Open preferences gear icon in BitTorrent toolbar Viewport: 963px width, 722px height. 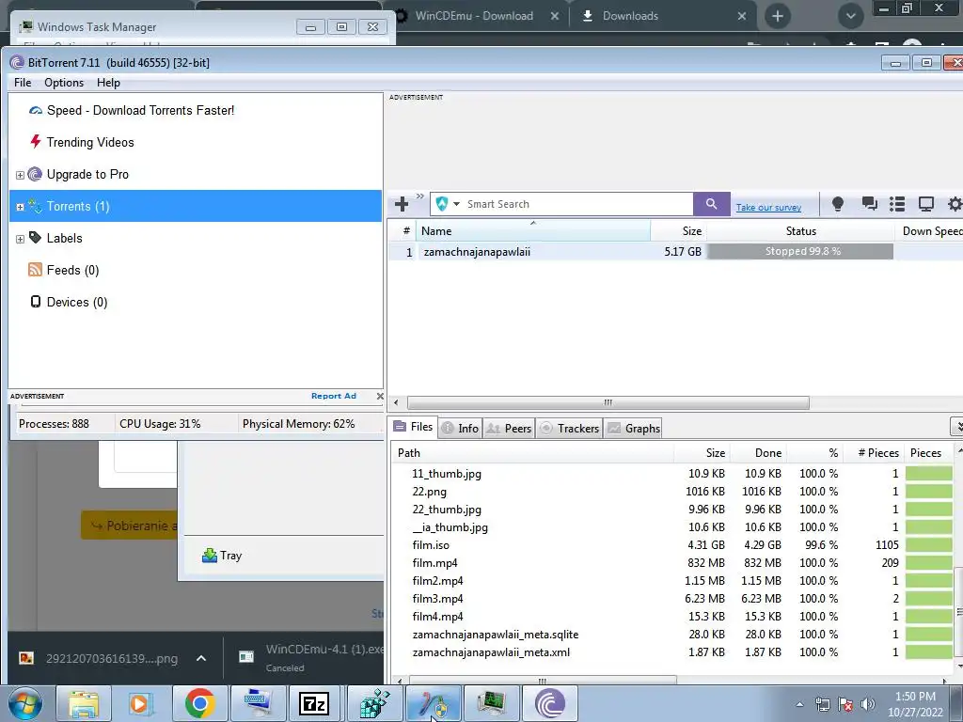coord(955,204)
